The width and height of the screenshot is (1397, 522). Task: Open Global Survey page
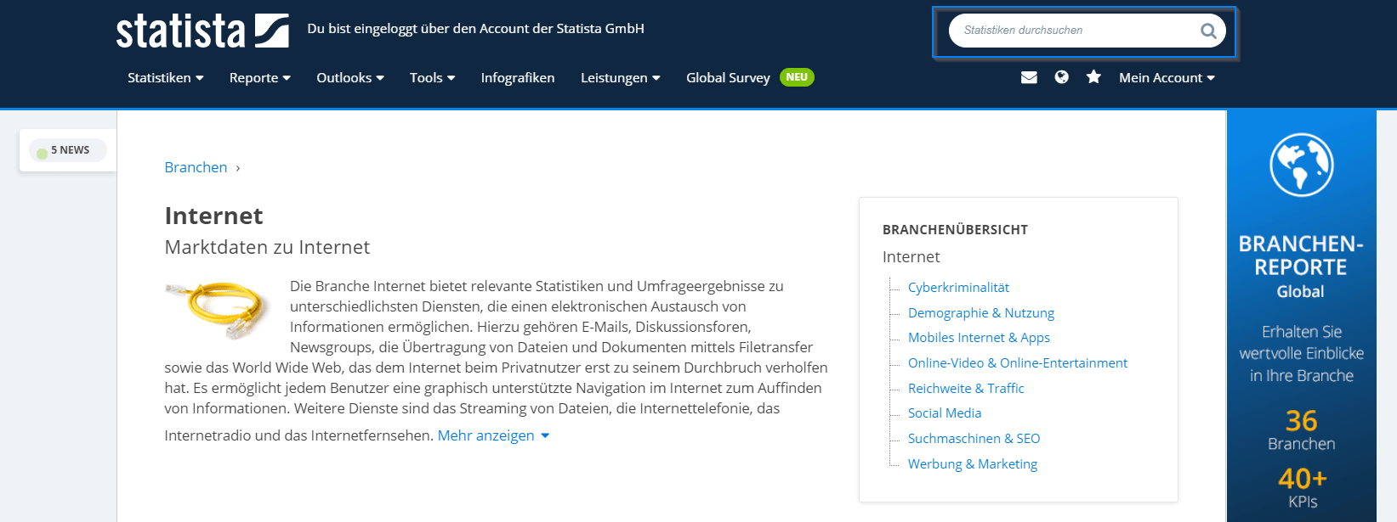click(x=728, y=77)
